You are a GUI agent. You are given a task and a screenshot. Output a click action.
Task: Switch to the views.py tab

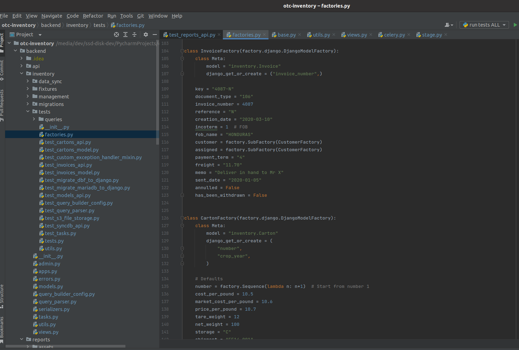357,35
